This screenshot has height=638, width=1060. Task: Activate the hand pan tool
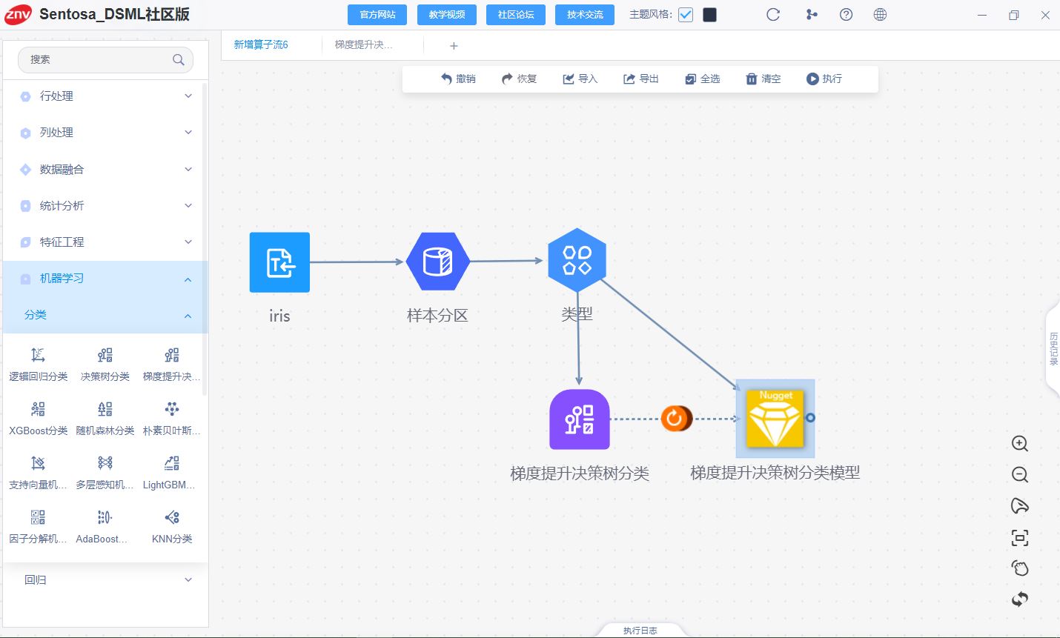1020,568
